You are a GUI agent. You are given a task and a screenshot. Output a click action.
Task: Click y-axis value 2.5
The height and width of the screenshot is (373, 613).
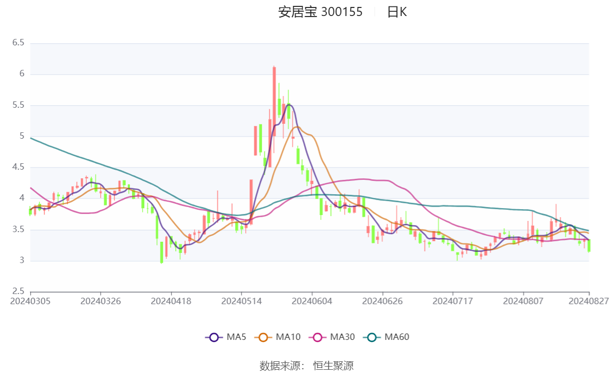(18, 291)
